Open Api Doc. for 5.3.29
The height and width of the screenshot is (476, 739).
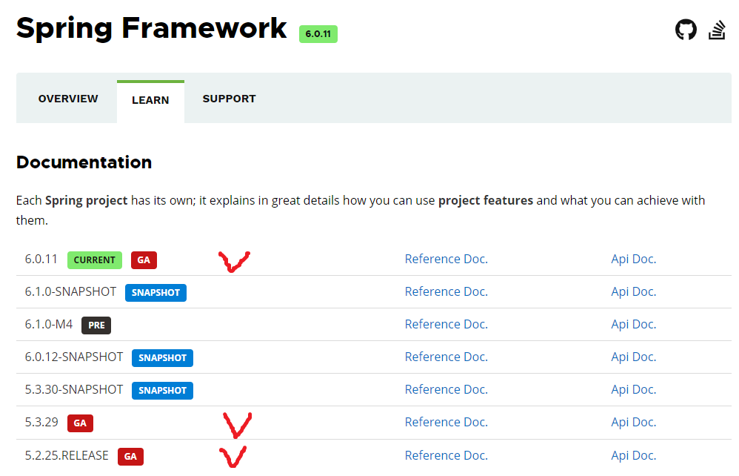[633, 422]
